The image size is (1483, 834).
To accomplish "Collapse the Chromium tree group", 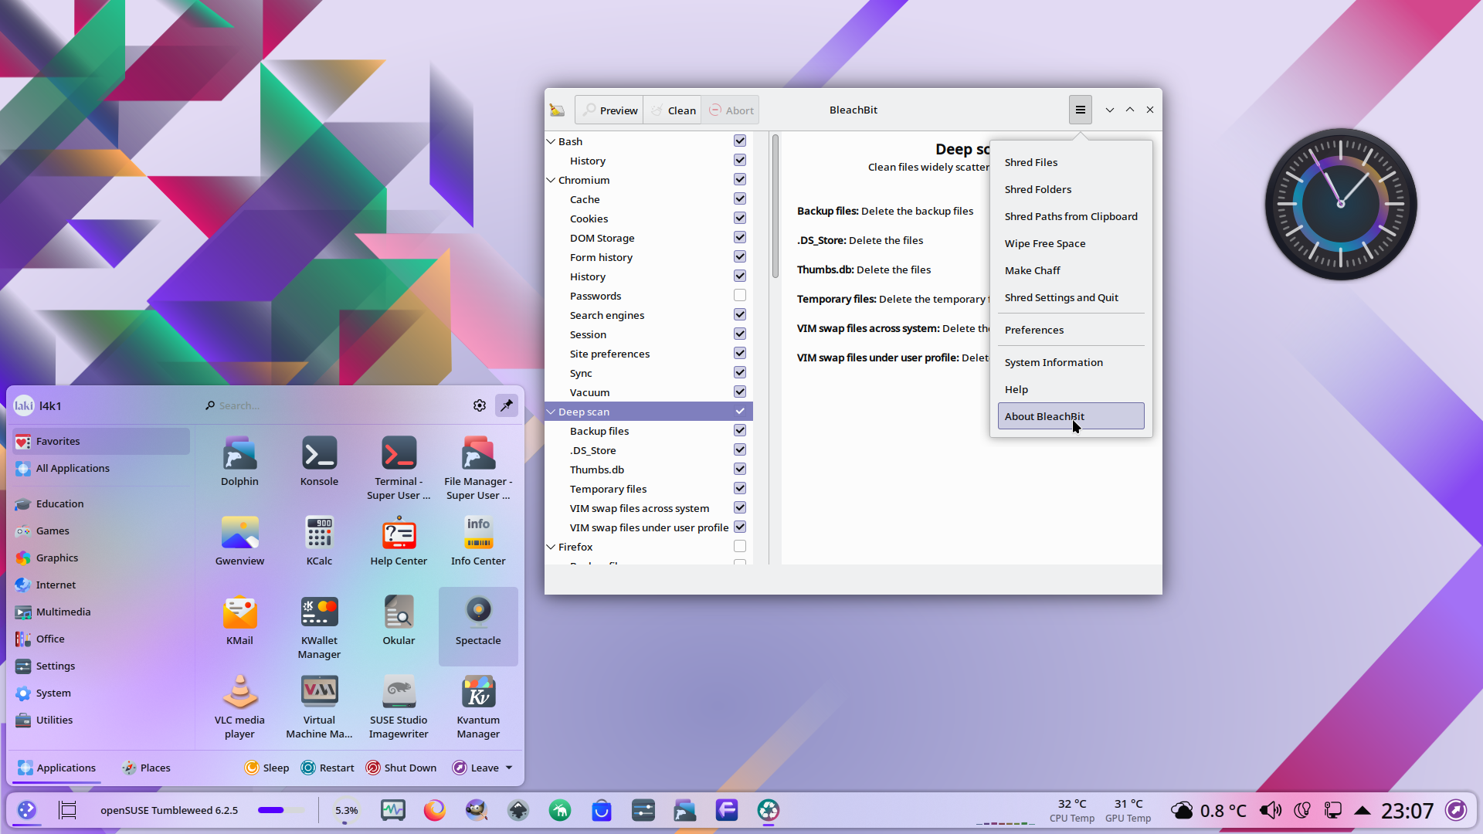I will 551,180.
